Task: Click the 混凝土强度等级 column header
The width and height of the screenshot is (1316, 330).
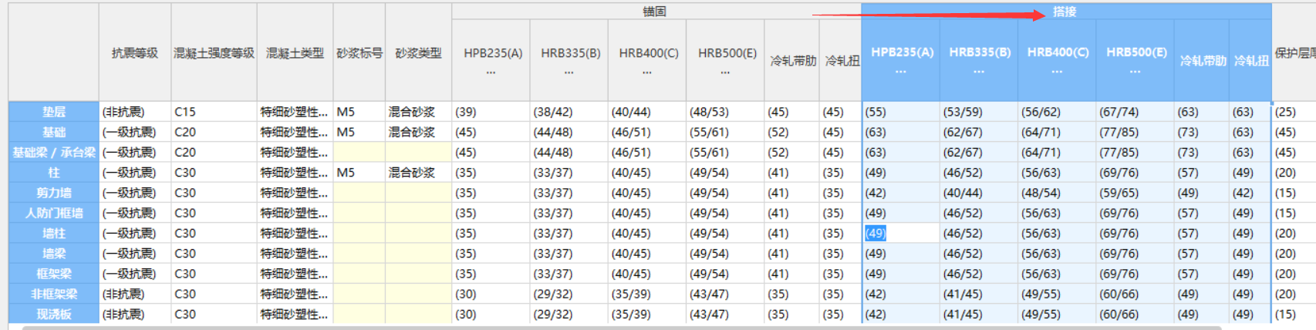Action: (x=214, y=53)
